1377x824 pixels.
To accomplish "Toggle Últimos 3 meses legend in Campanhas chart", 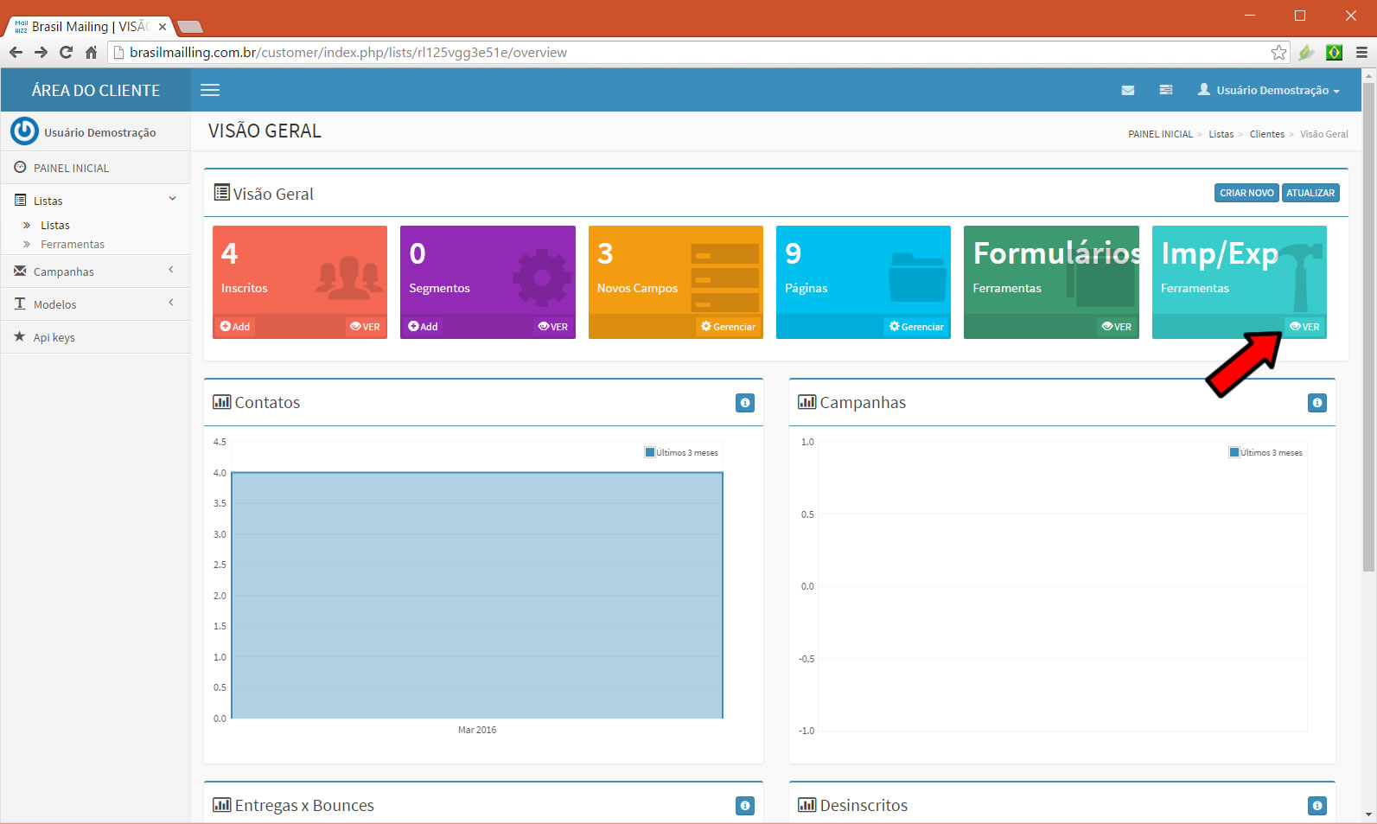I will (x=1265, y=452).
